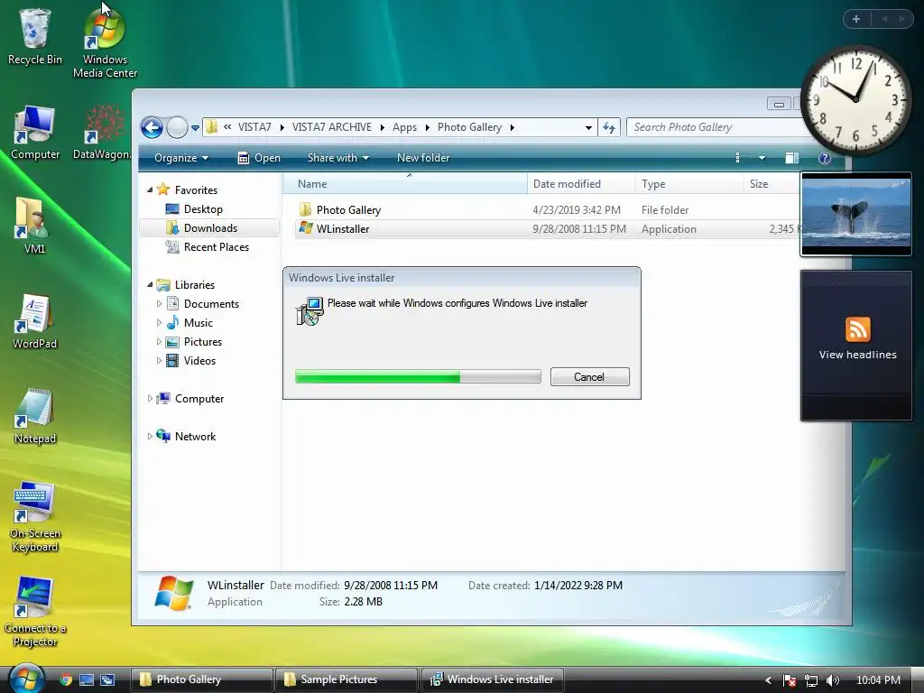Expand the Network tree node
Viewport: 924px width, 693px height.
click(150, 436)
